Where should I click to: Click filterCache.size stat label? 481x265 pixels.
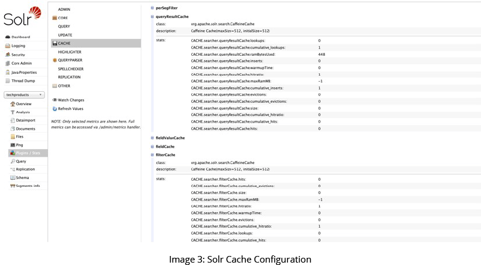219,193
